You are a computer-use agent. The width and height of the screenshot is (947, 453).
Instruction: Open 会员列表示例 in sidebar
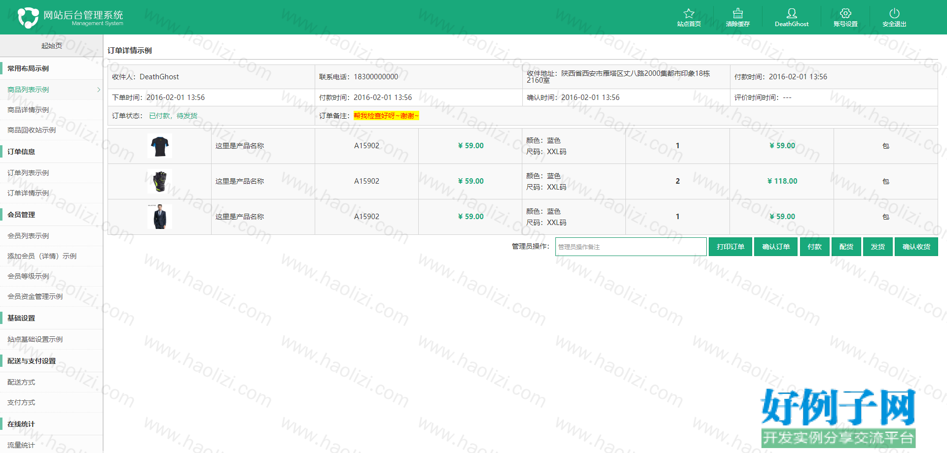click(x=28, y=236)
